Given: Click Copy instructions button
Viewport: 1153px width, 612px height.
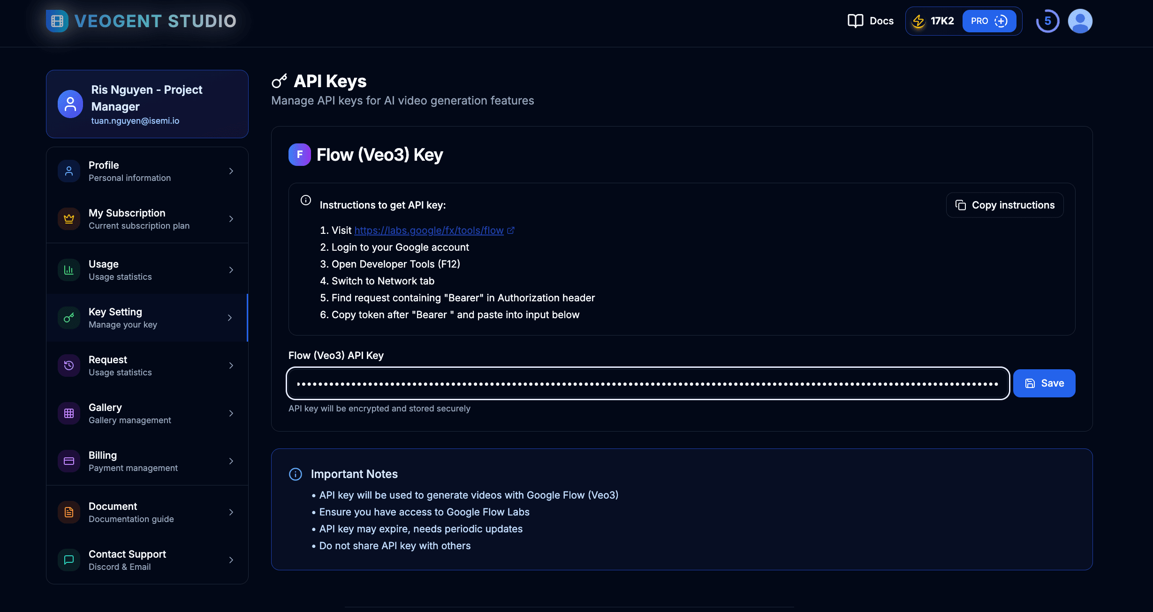Looking at the screenshot, I should pyautogui.click(x=1005, y=205).
